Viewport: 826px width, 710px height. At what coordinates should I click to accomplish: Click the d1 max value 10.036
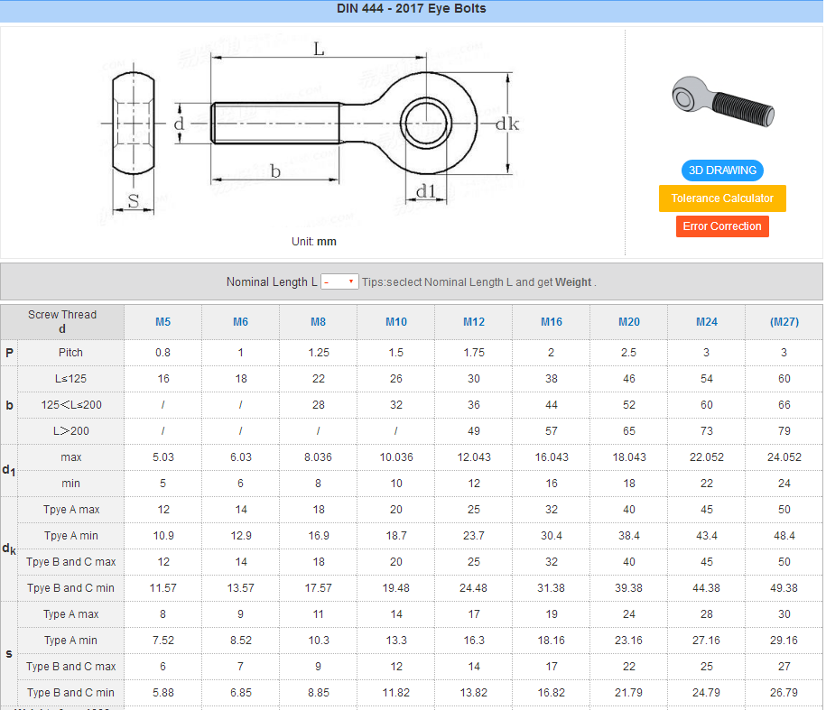(396, 457)
